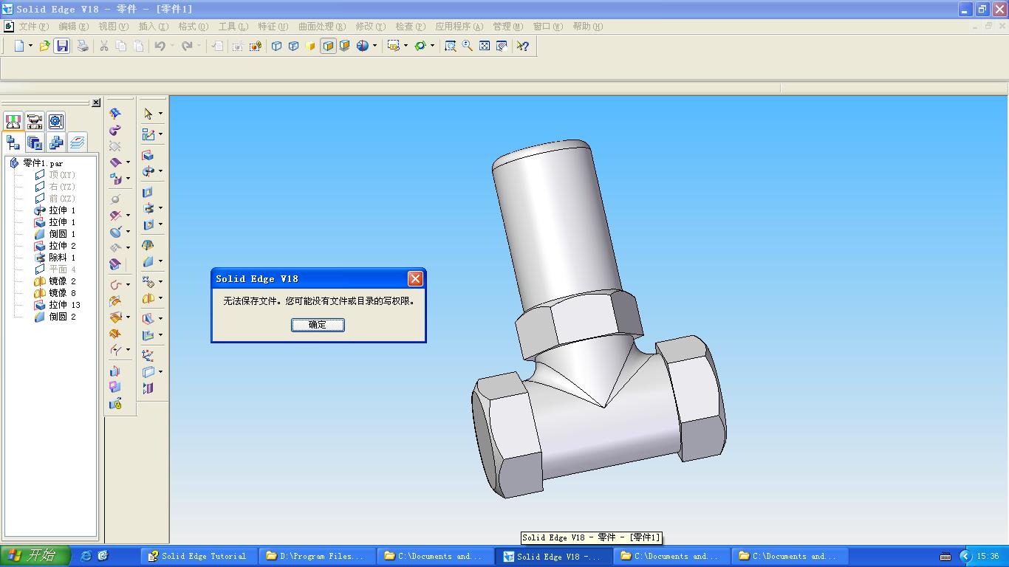Switch to Solid Edge Tutorial taskbar button
This screenshot has height=567, width=1009.
(x=199, y=556)
